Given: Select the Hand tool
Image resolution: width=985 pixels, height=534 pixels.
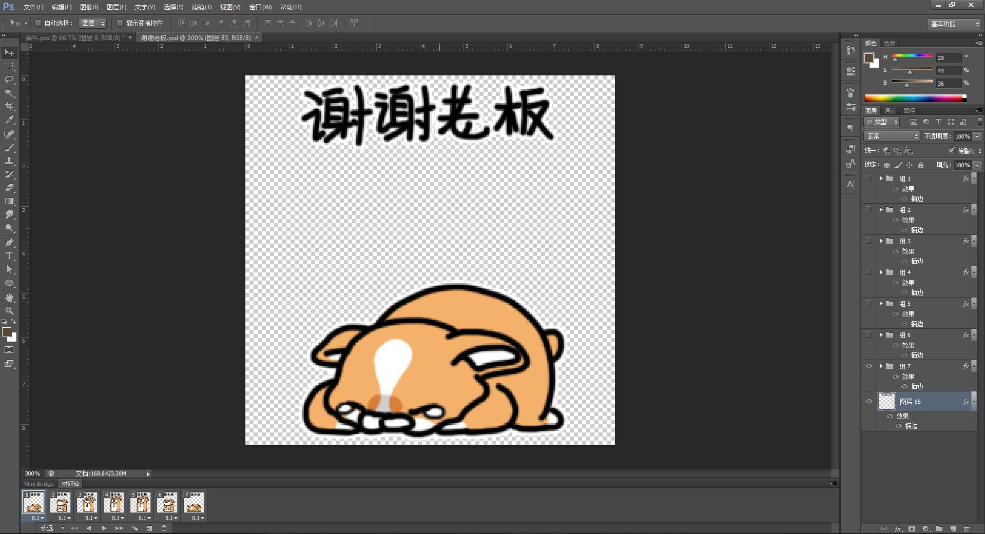Looking at the screenshot, I should point(9,297).
